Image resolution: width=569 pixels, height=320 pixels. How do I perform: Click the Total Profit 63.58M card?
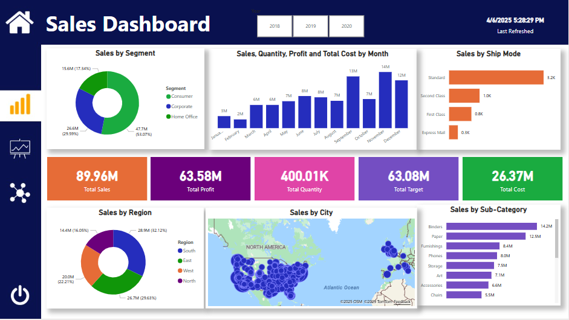point(200,179)
